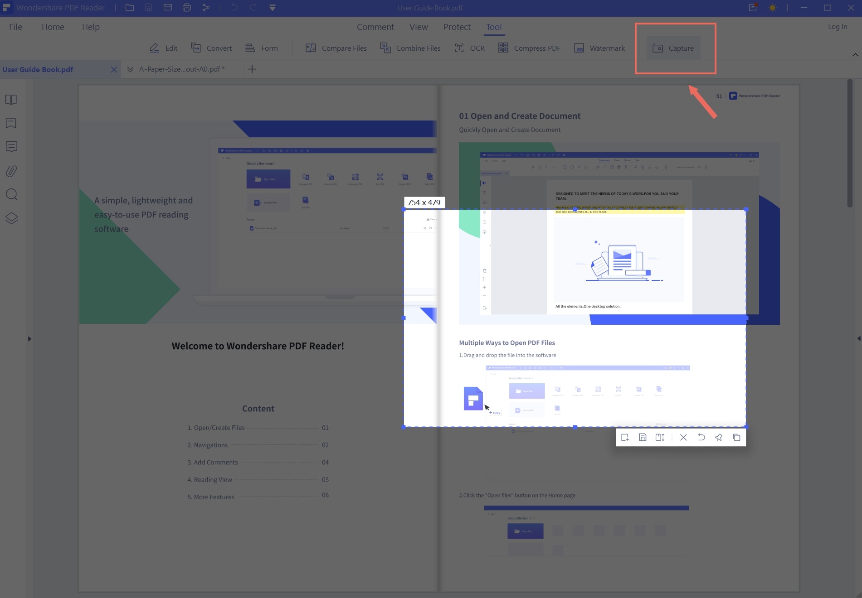Add a new tab with plus button
This screenshot has width=862, height=598.
[252, 69]
